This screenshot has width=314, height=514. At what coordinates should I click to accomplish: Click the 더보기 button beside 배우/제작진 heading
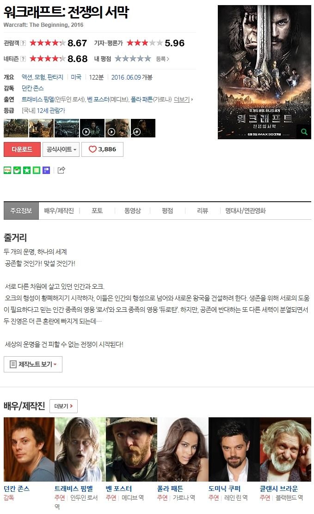pyautogui.click(x=64, y=406)
